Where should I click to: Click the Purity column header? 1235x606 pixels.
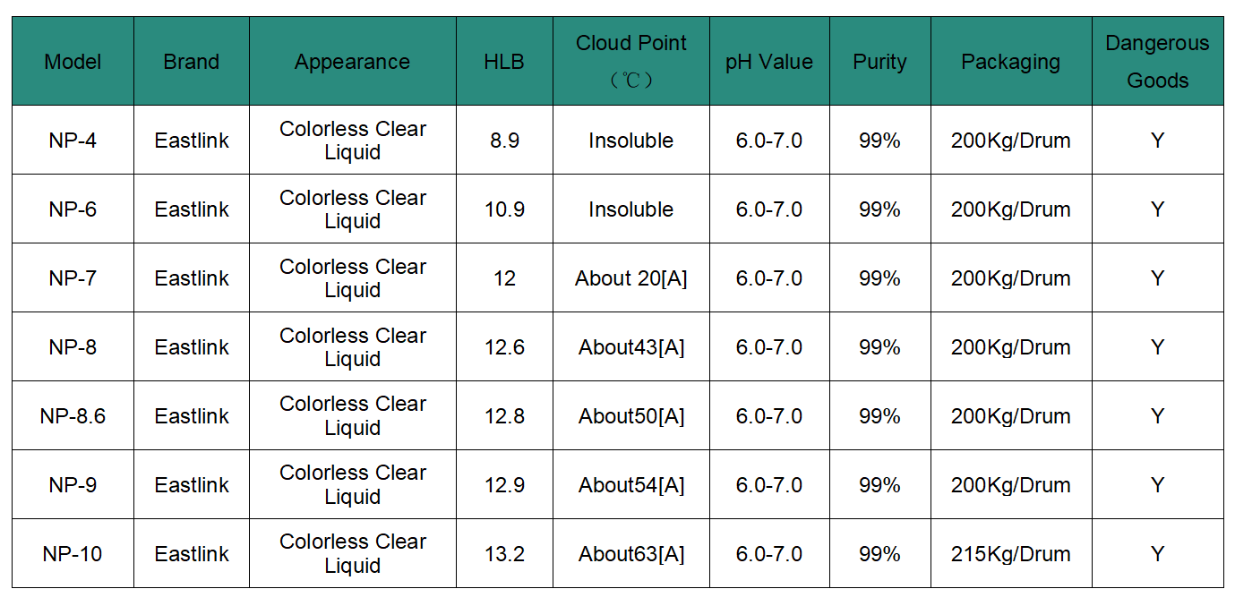(879, 62)
